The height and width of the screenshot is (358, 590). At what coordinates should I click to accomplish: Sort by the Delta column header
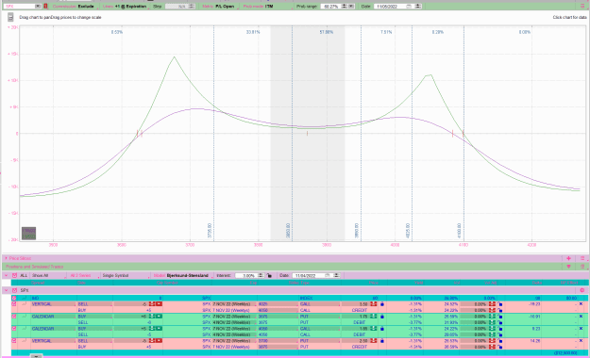pos(537,283)
